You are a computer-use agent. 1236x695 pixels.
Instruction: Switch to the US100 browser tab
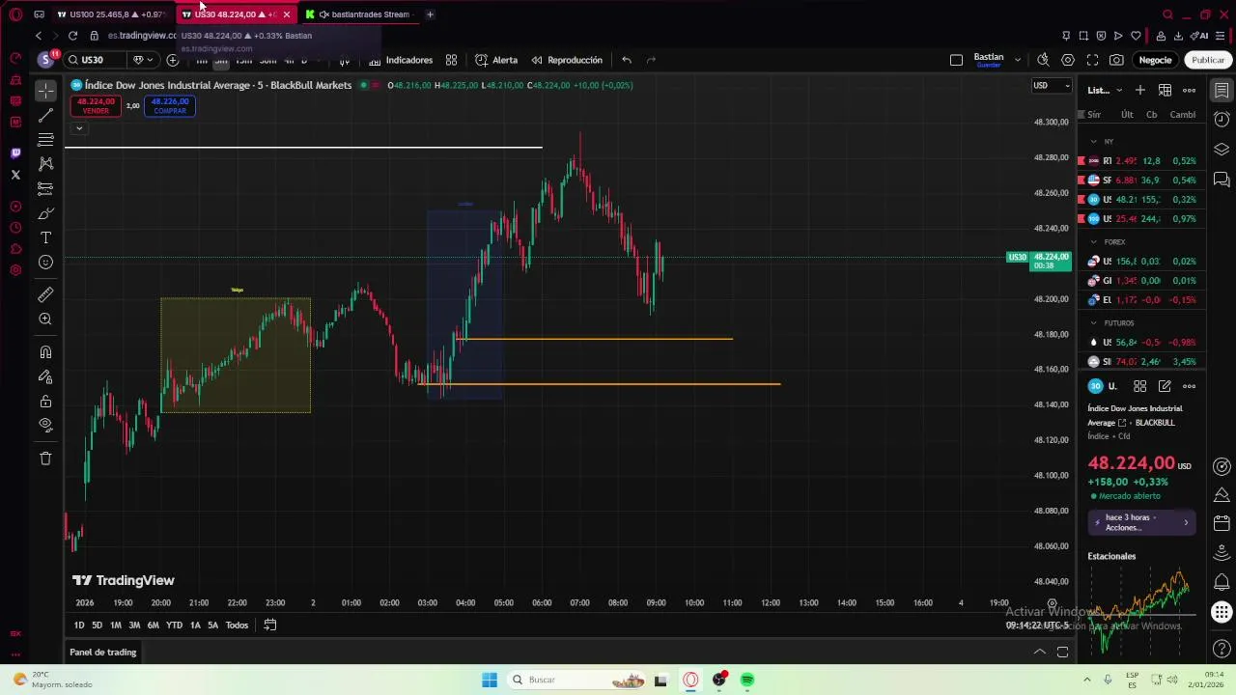pos(112,14)
